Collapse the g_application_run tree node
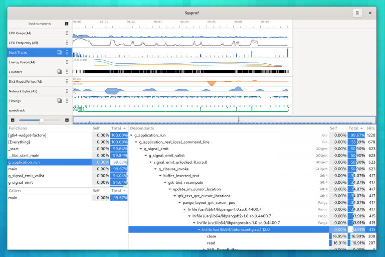This screenshot has height=257, width=385. coord(131,136)
